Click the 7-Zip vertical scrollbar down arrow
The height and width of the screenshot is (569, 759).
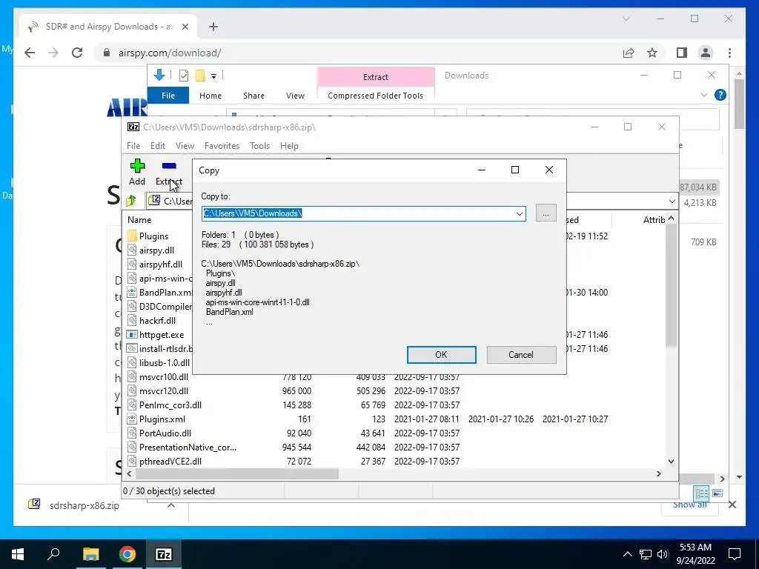(671, 461)
